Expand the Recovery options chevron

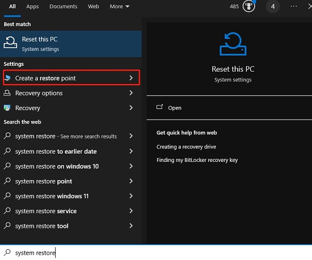point(131,93)
